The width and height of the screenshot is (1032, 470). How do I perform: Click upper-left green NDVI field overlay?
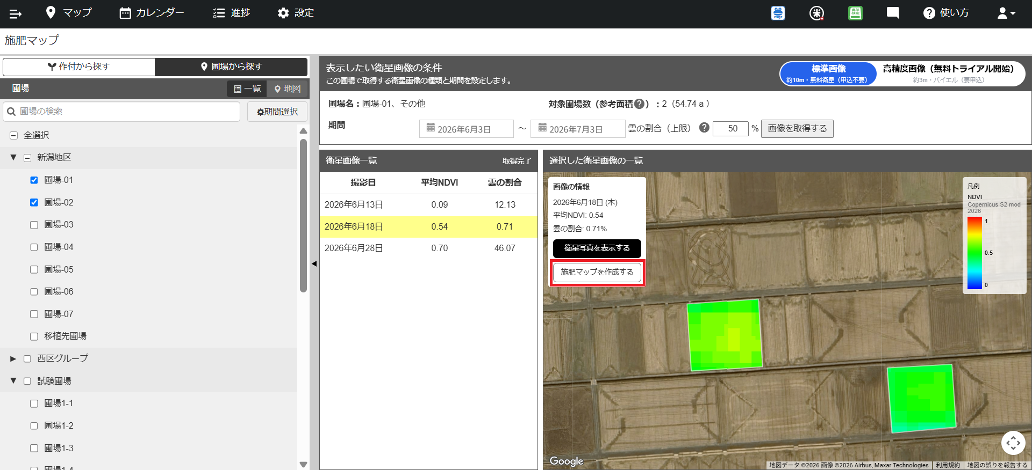725,335
